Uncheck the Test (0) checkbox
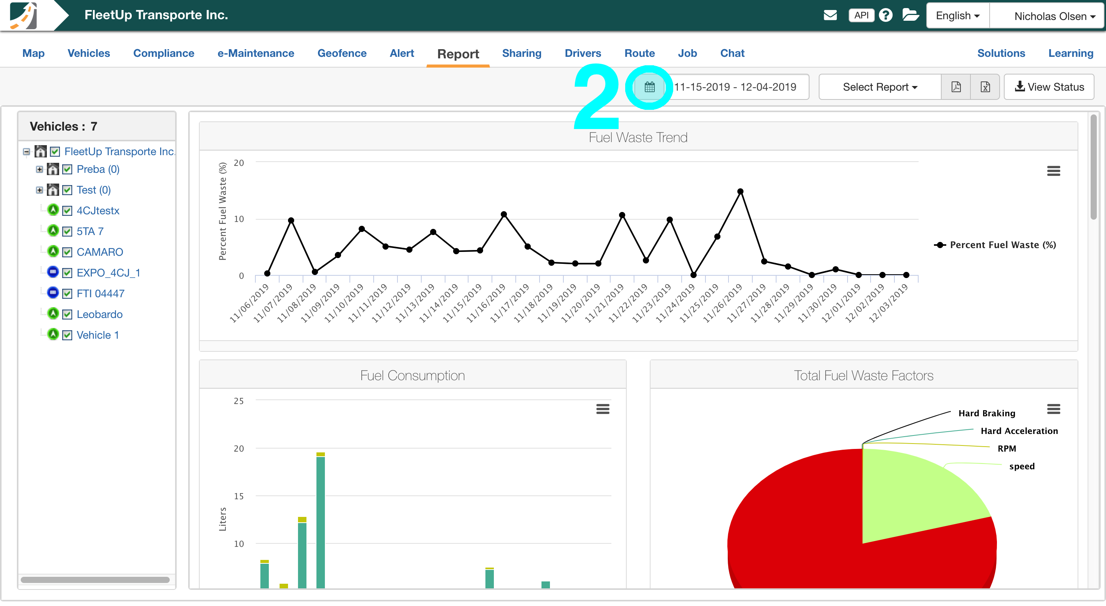The height and width of the screenshot is (606, 1106). click(x=68, y=190)
